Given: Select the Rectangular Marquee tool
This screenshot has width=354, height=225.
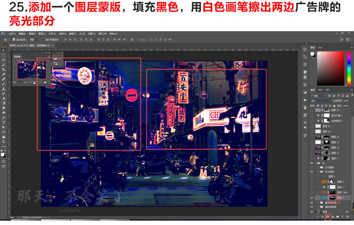Looking at the screenshot, I should 4,55.
